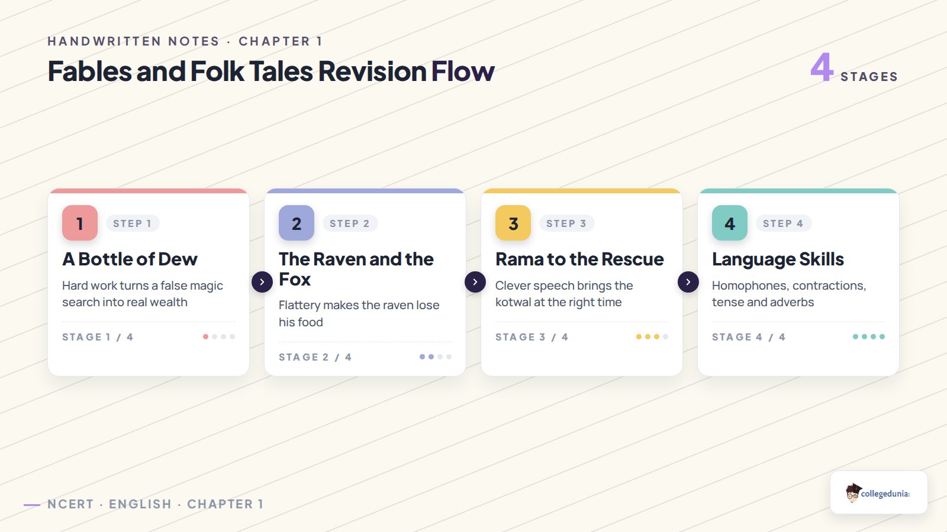Screen dimensions: 947x532
Task: Click 'HANDWRITTEN NOTES · CHAPTER 1' overline
Action: pos(185,41)
